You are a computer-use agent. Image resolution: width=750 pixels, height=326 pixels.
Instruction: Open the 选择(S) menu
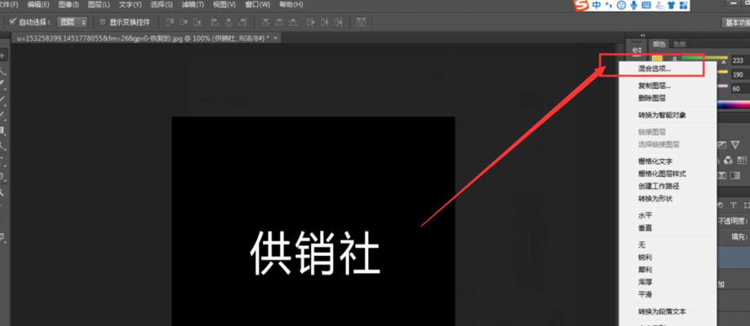pos(162,5)
